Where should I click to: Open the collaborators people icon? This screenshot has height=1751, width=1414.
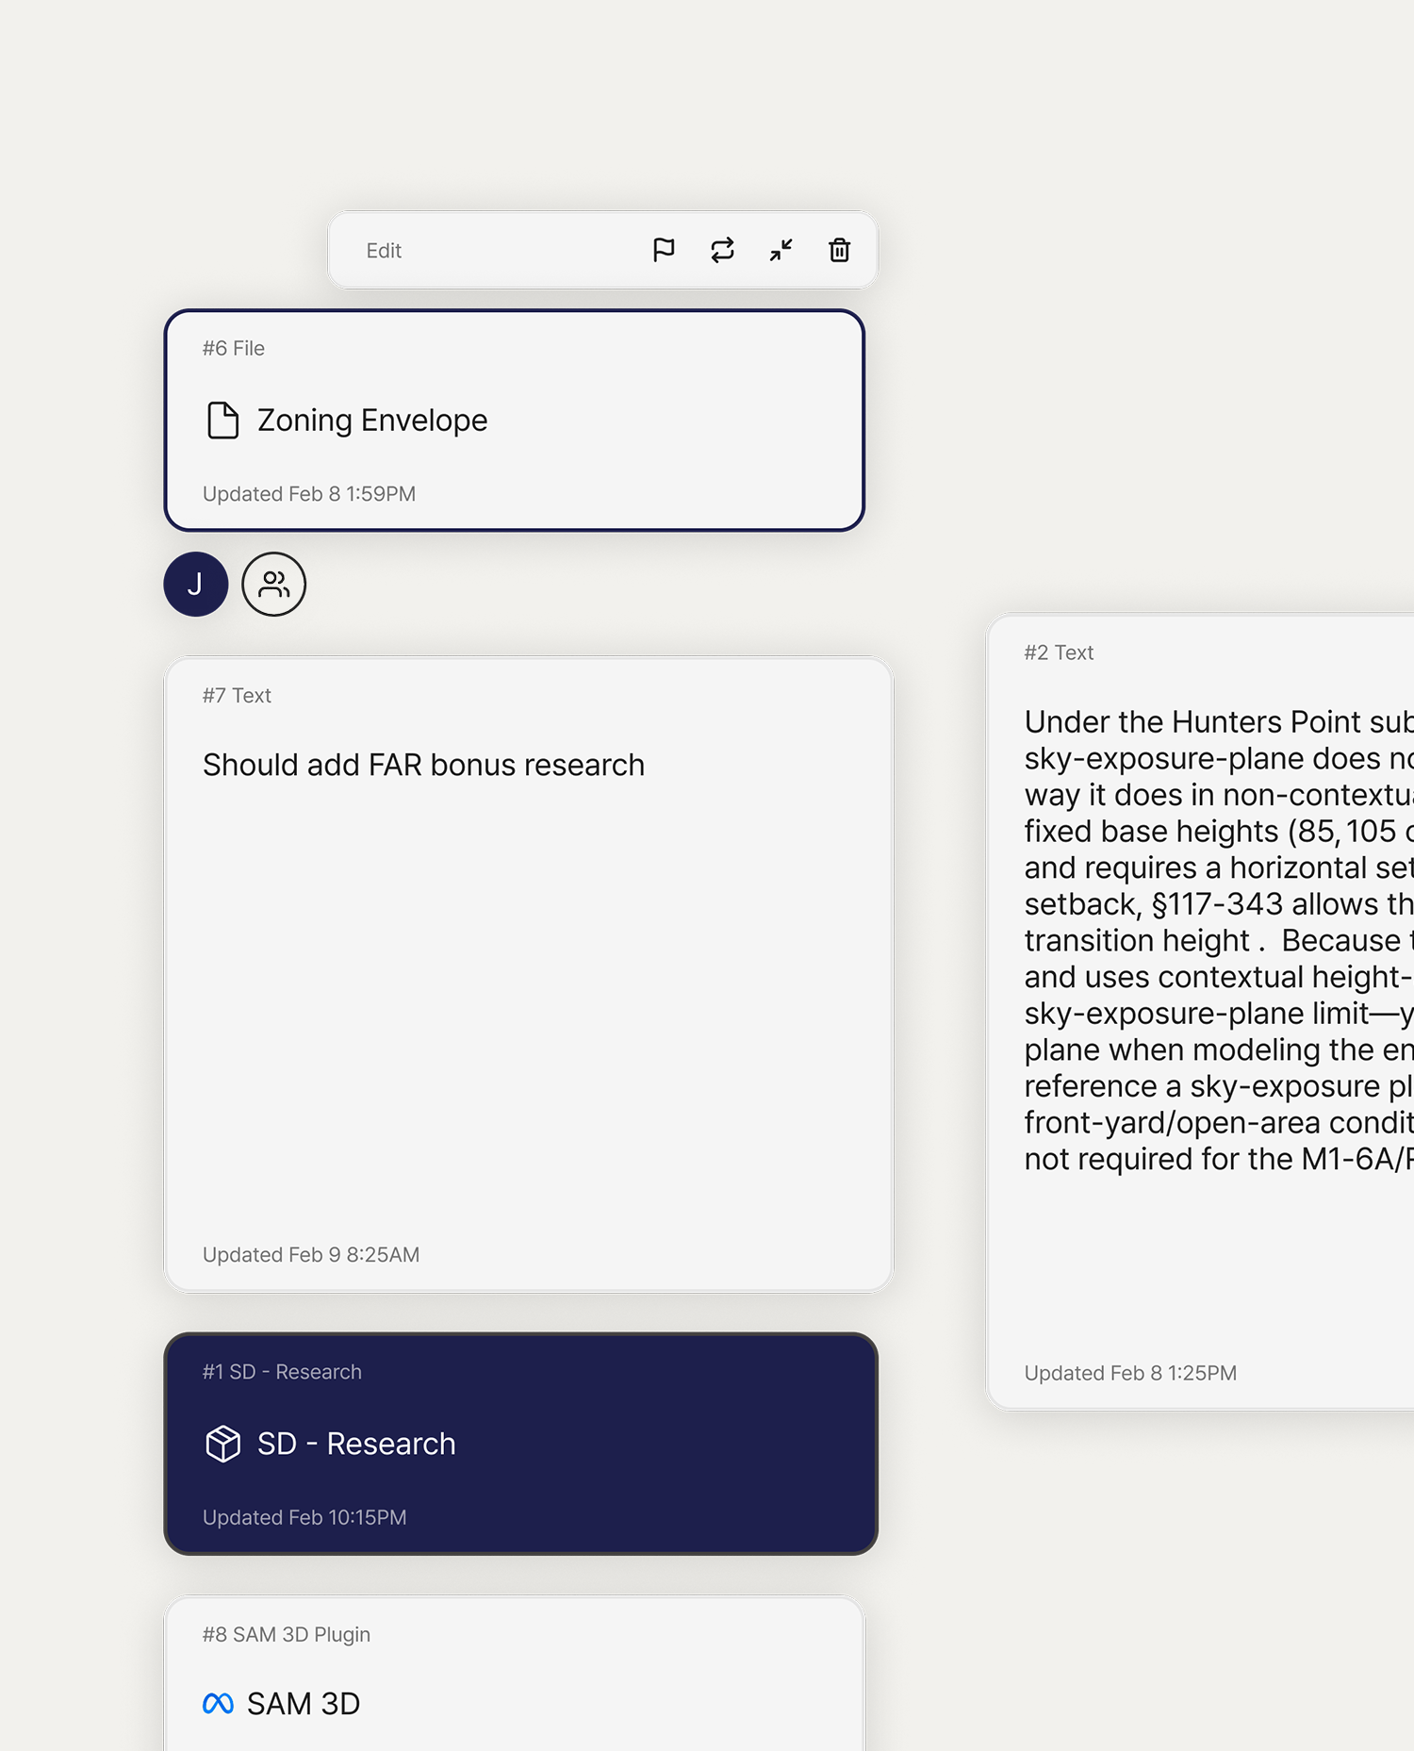tap(273, 585)
